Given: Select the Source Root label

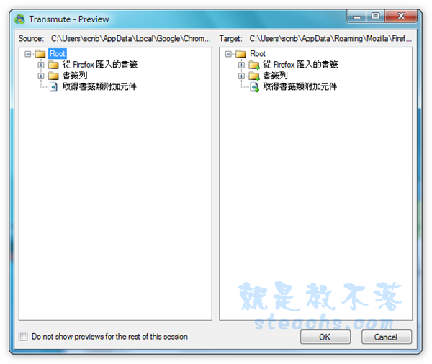Looking at the screenshot, I should coord(58,54).
